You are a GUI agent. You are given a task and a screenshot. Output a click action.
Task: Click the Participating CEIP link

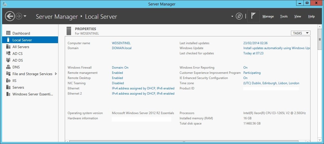click(252, 73)
